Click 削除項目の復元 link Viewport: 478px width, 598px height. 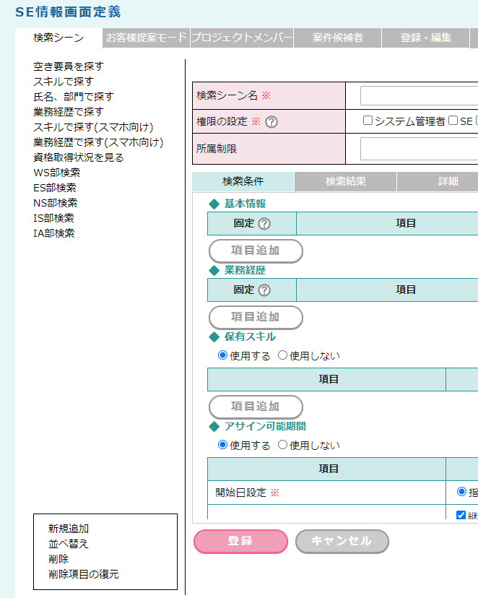click(84, 574)
